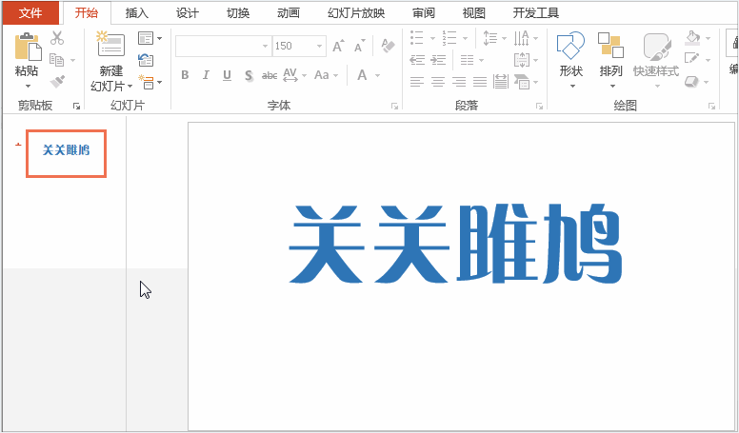Open the 文件 File menu
Viewport: 739px width, 433px height.
coord(30,12)
